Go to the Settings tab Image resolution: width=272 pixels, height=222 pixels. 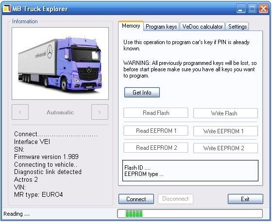[x=238, y=27]
